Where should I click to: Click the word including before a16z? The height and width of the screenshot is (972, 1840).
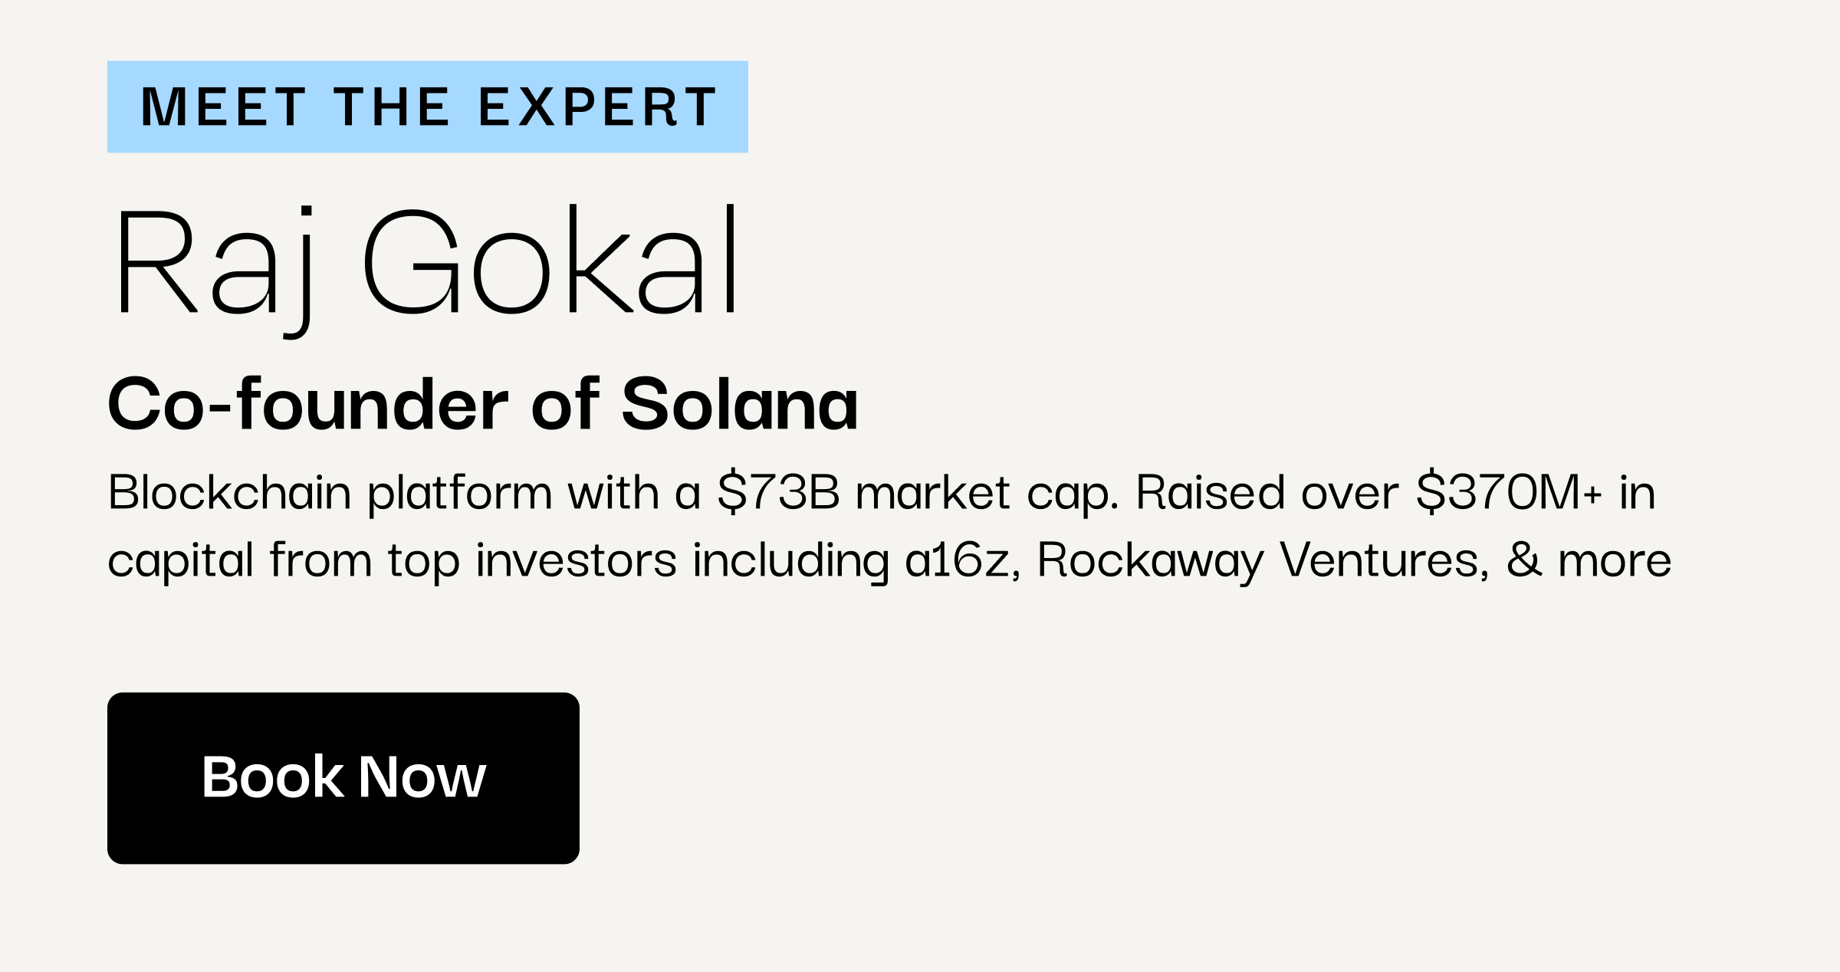point(790,561)
